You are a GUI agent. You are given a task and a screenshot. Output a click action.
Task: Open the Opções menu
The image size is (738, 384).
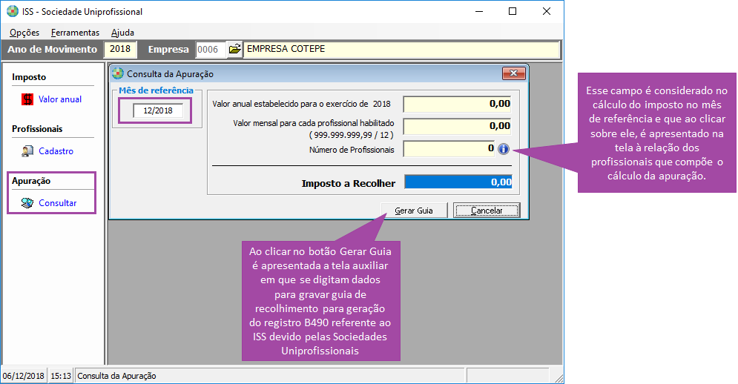point(24,33)
